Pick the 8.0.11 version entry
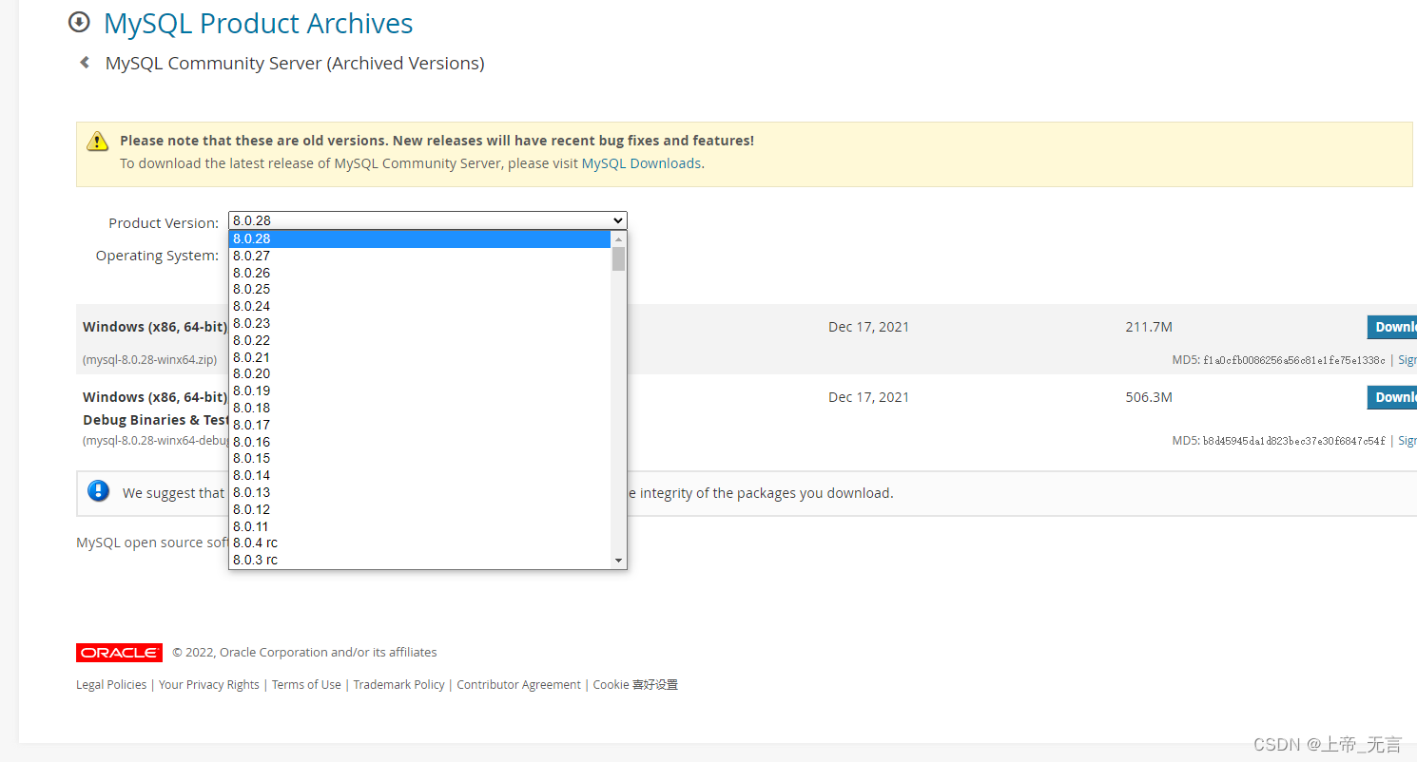 click(x=419, y=526)
